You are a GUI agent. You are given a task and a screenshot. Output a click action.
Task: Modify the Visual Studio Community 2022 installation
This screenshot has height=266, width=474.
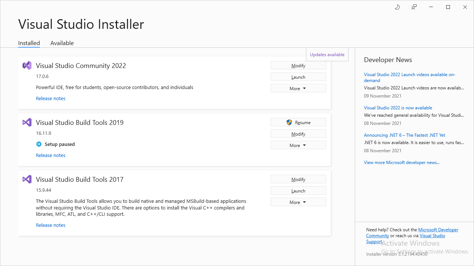(x=298, y=65)
